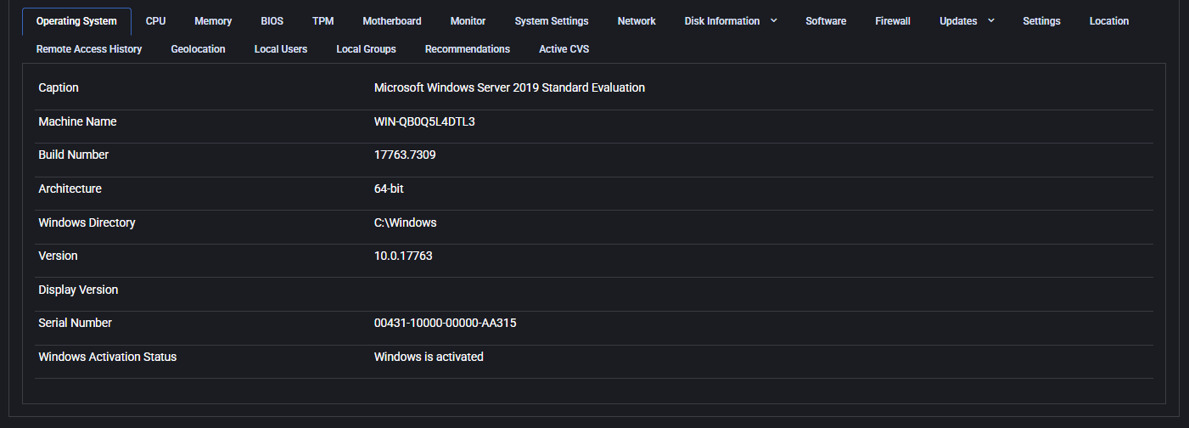The image size is (1189, 428).
Task: Open the Motherboard tab
Action: 392,21
